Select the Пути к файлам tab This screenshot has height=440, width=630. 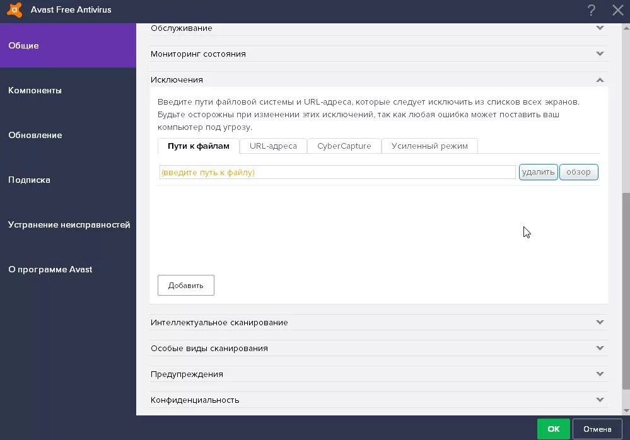click(199, 146)
